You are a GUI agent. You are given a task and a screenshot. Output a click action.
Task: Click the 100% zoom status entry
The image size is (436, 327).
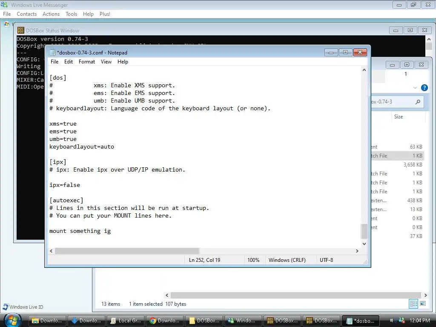click(x=253, y=260)
